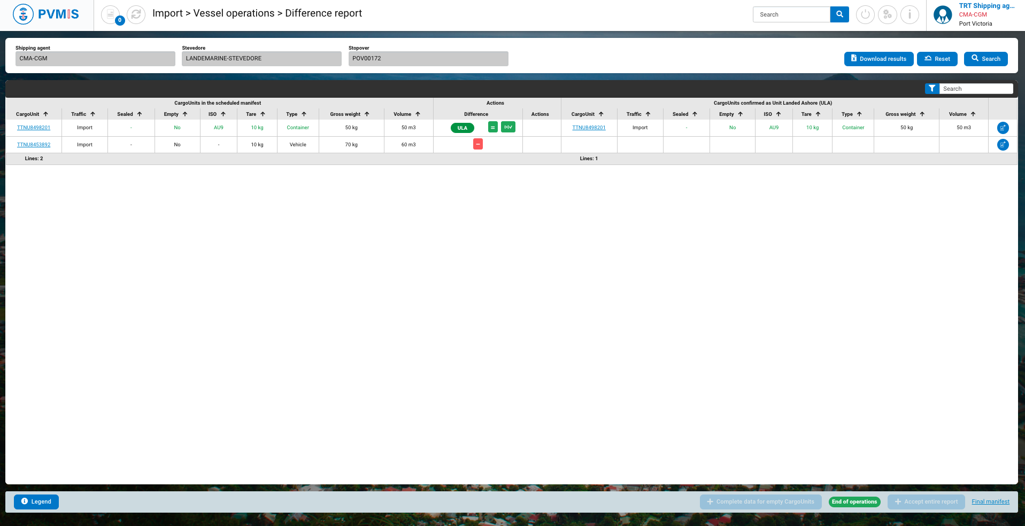Viewport: 1025px width, 526px height.
Task: Click the information icon in top bar
Action: pos(910,14)
